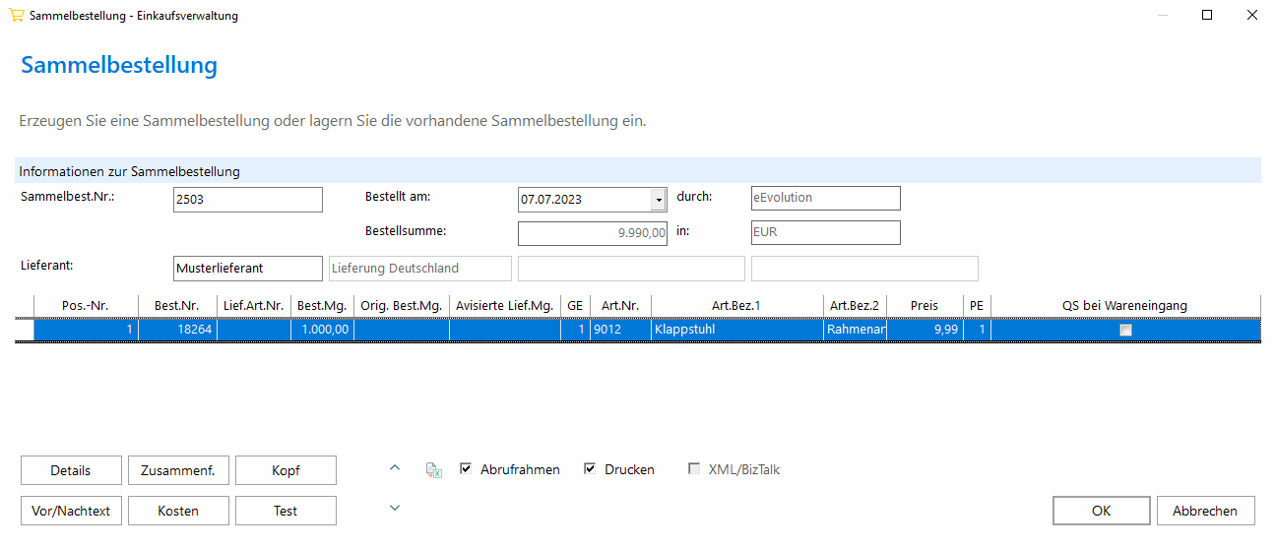Click into the Sammelbest.Nr. field
This screenshot has height=548, width=1276.
tap(247, 199)
